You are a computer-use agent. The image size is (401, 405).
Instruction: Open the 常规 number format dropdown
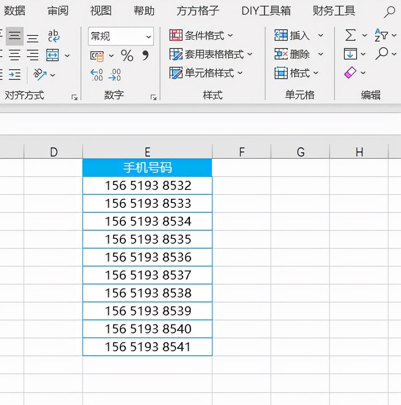(x=148, y=37)
